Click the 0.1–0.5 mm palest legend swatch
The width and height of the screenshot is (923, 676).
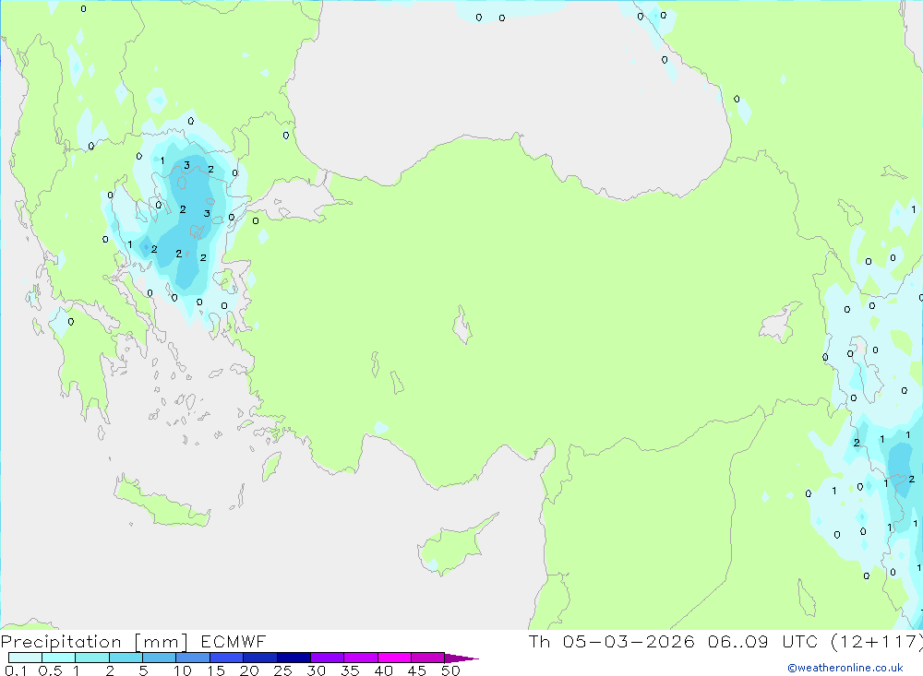tap(25, 658)
